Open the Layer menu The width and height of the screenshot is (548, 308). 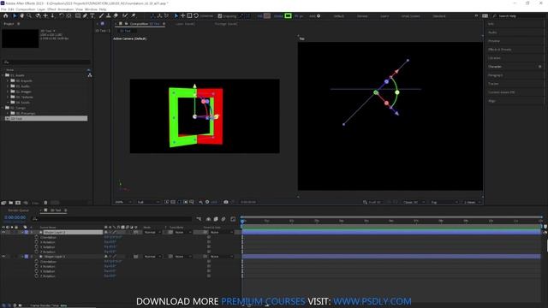click(41, 9)
